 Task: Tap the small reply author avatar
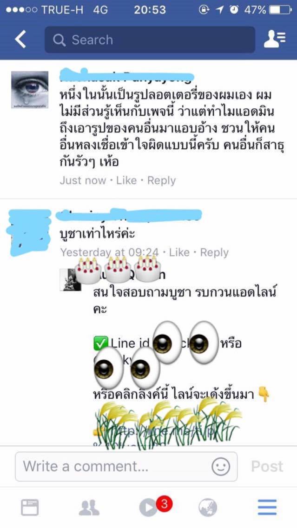(70, 279)
